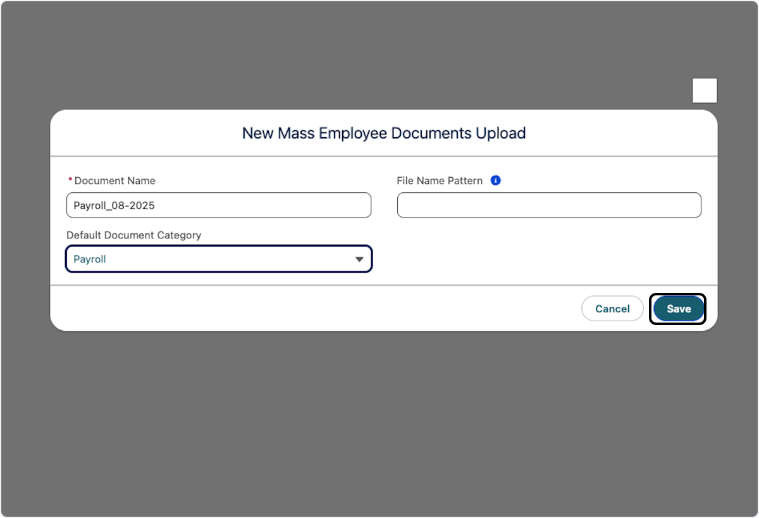This screenshot has height=518, width=759.
Task: Confirm the upload settings with Save
Action: 677,309
